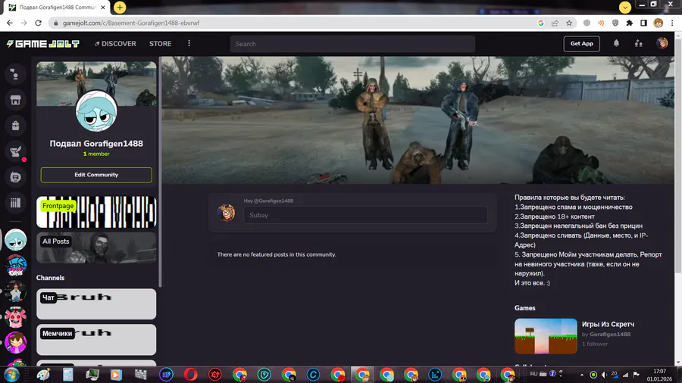Show hidden tray icons arrow
The width and height of the screenshot is (682, 383).
pos(581,375)
